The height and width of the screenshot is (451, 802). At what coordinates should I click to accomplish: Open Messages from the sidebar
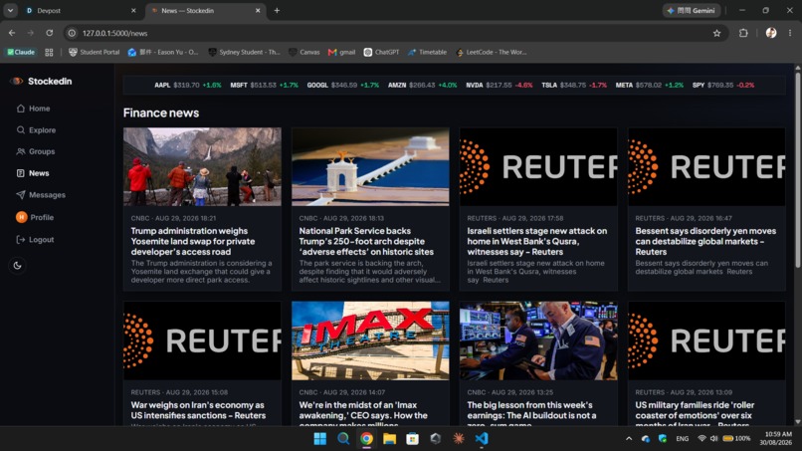pos(41,195)
